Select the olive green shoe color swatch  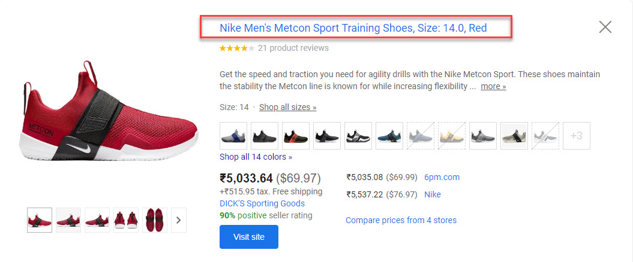(x=514, y=136)
